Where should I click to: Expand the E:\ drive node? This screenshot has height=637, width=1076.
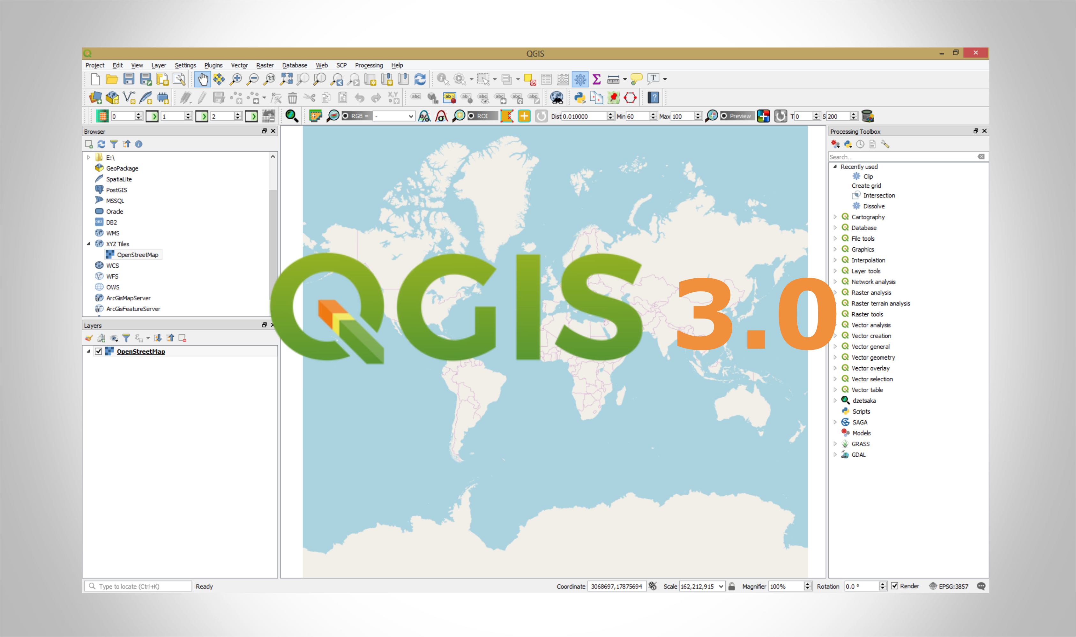point(89,158)
